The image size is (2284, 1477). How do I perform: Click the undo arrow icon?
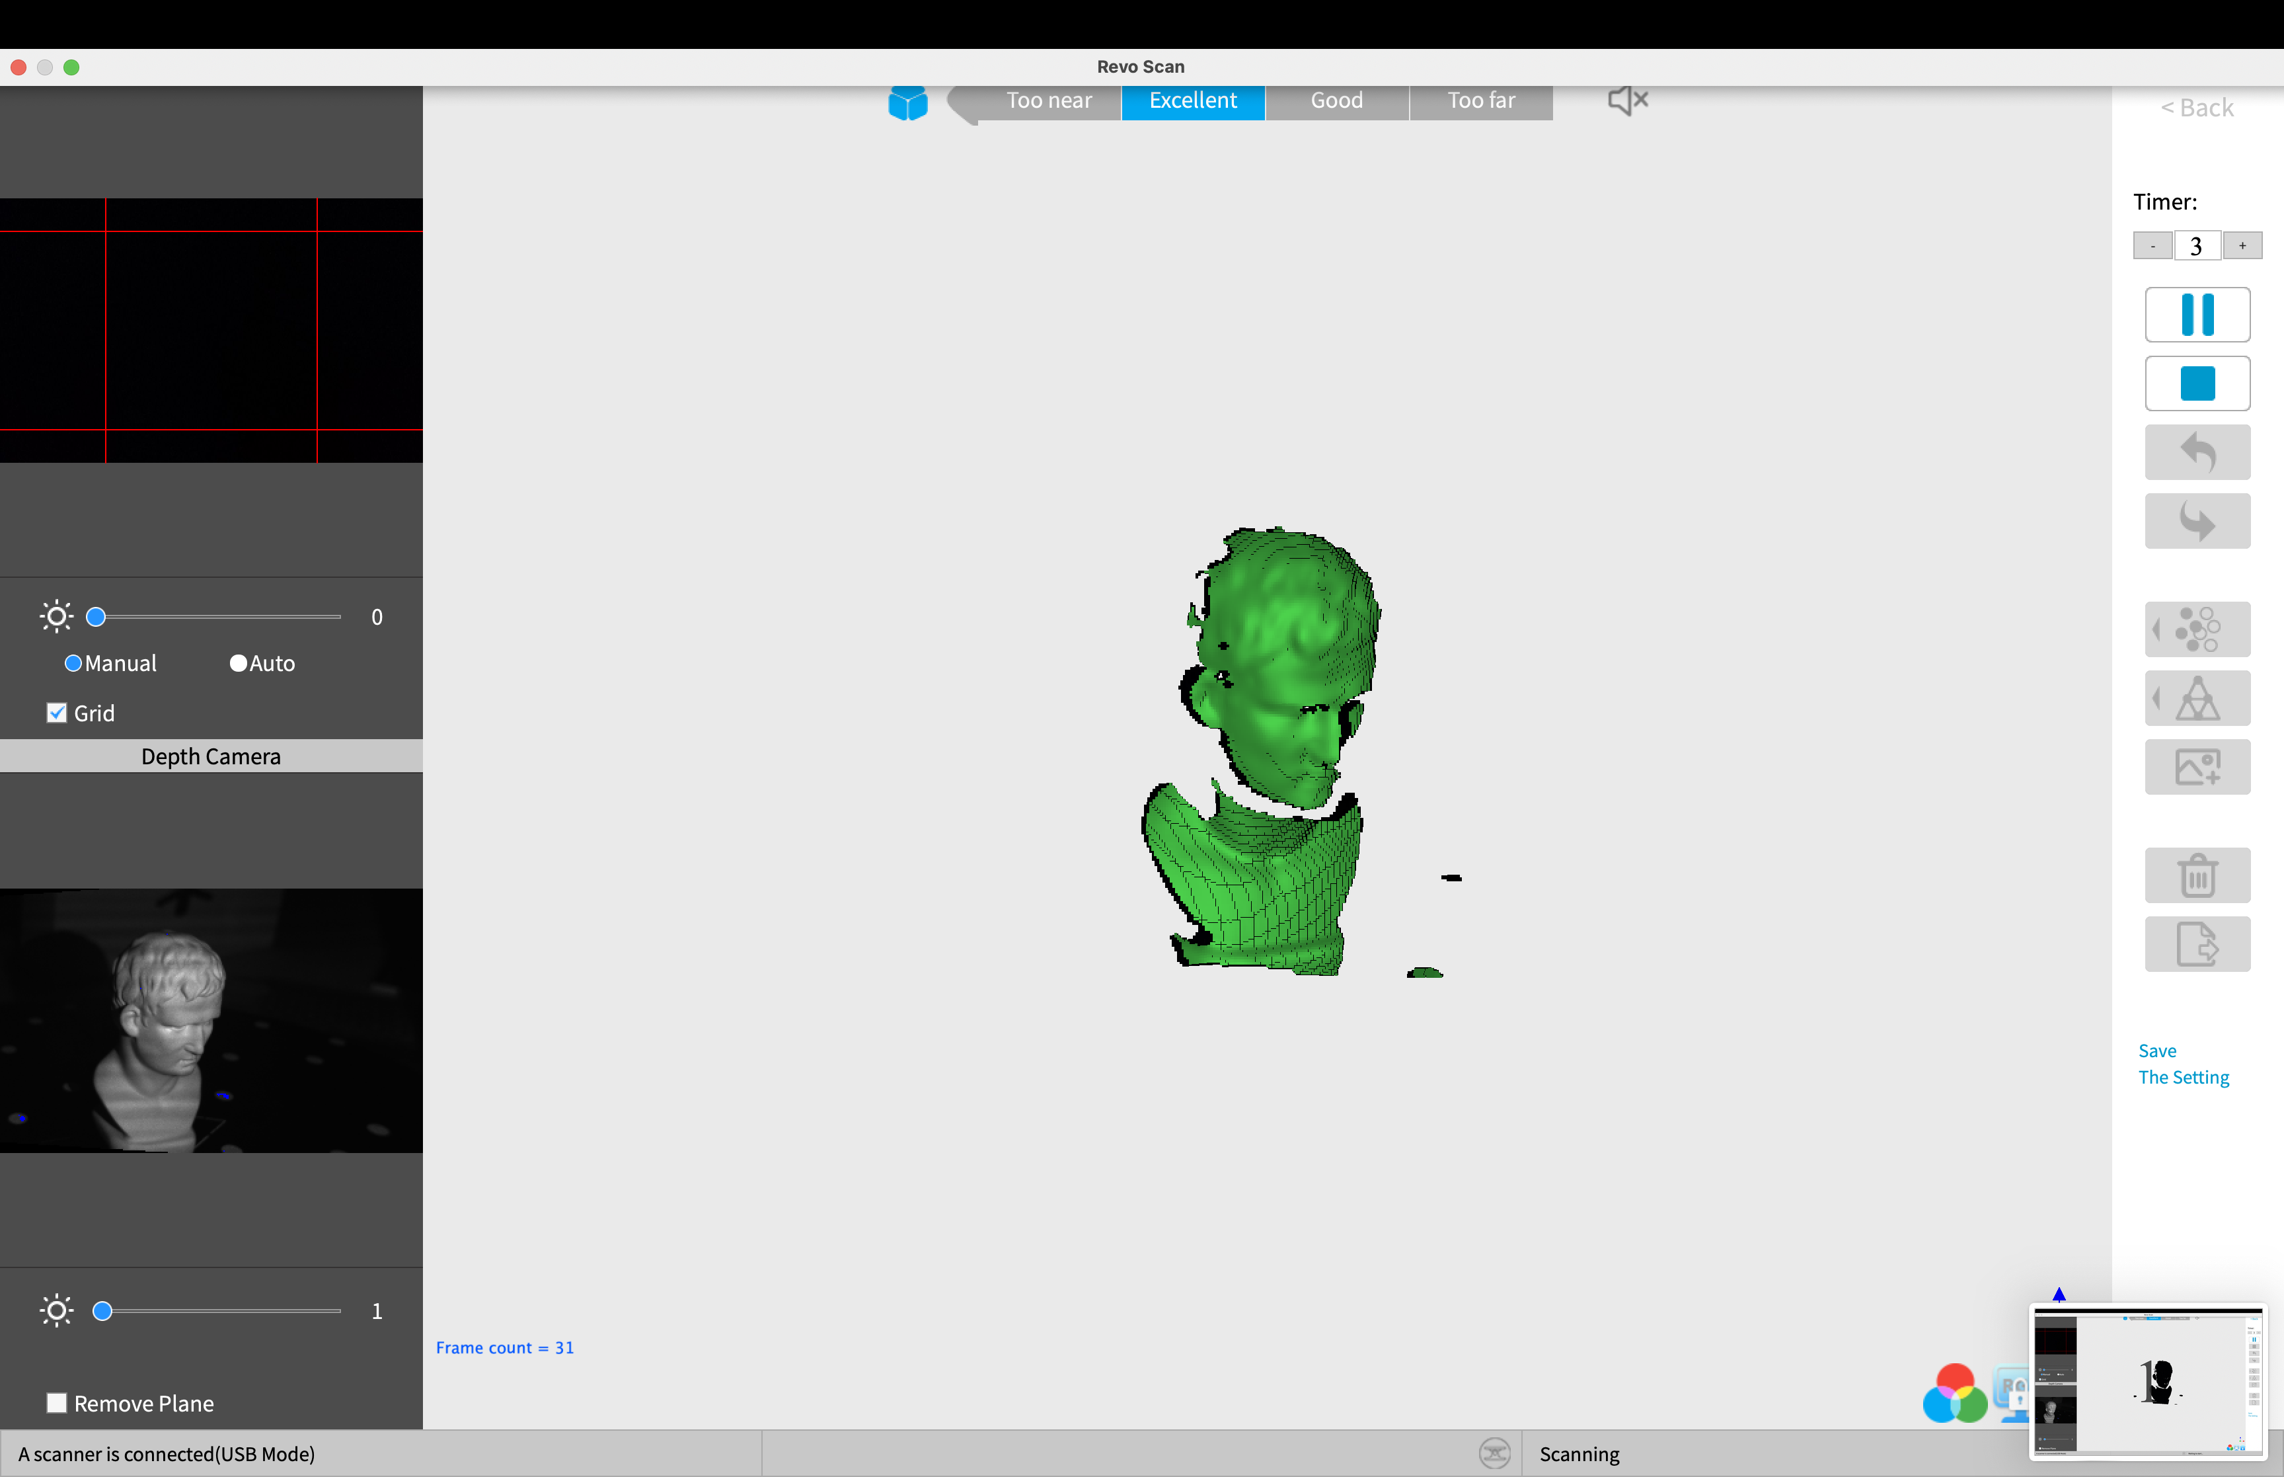click(x=2196, y=453)
